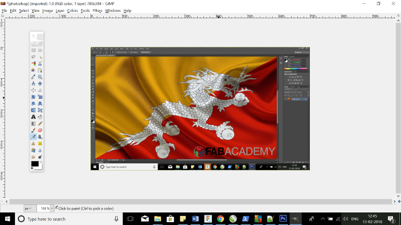Image resolution: width=401 pixels, height=225 pixels.
Task: Open the px units dropdown
Action: click(x=28, y=208)
